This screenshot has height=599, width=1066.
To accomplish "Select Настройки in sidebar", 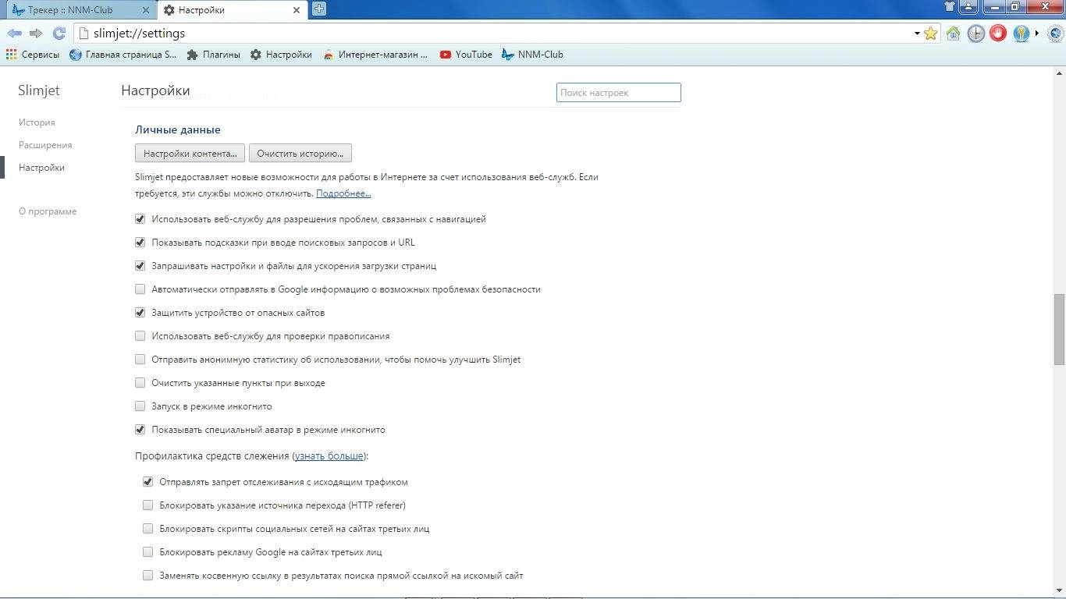I will coord(41,168).
